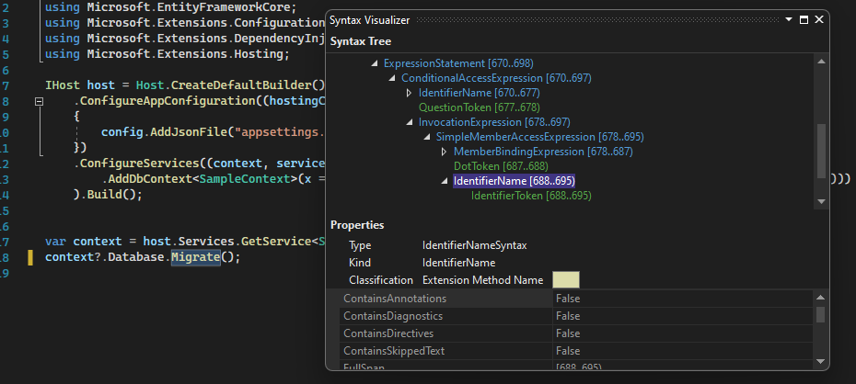The image size is (856, 384).
Task: Select ExpressionStatement [670..698) in tree
Action: coord(458,63)
